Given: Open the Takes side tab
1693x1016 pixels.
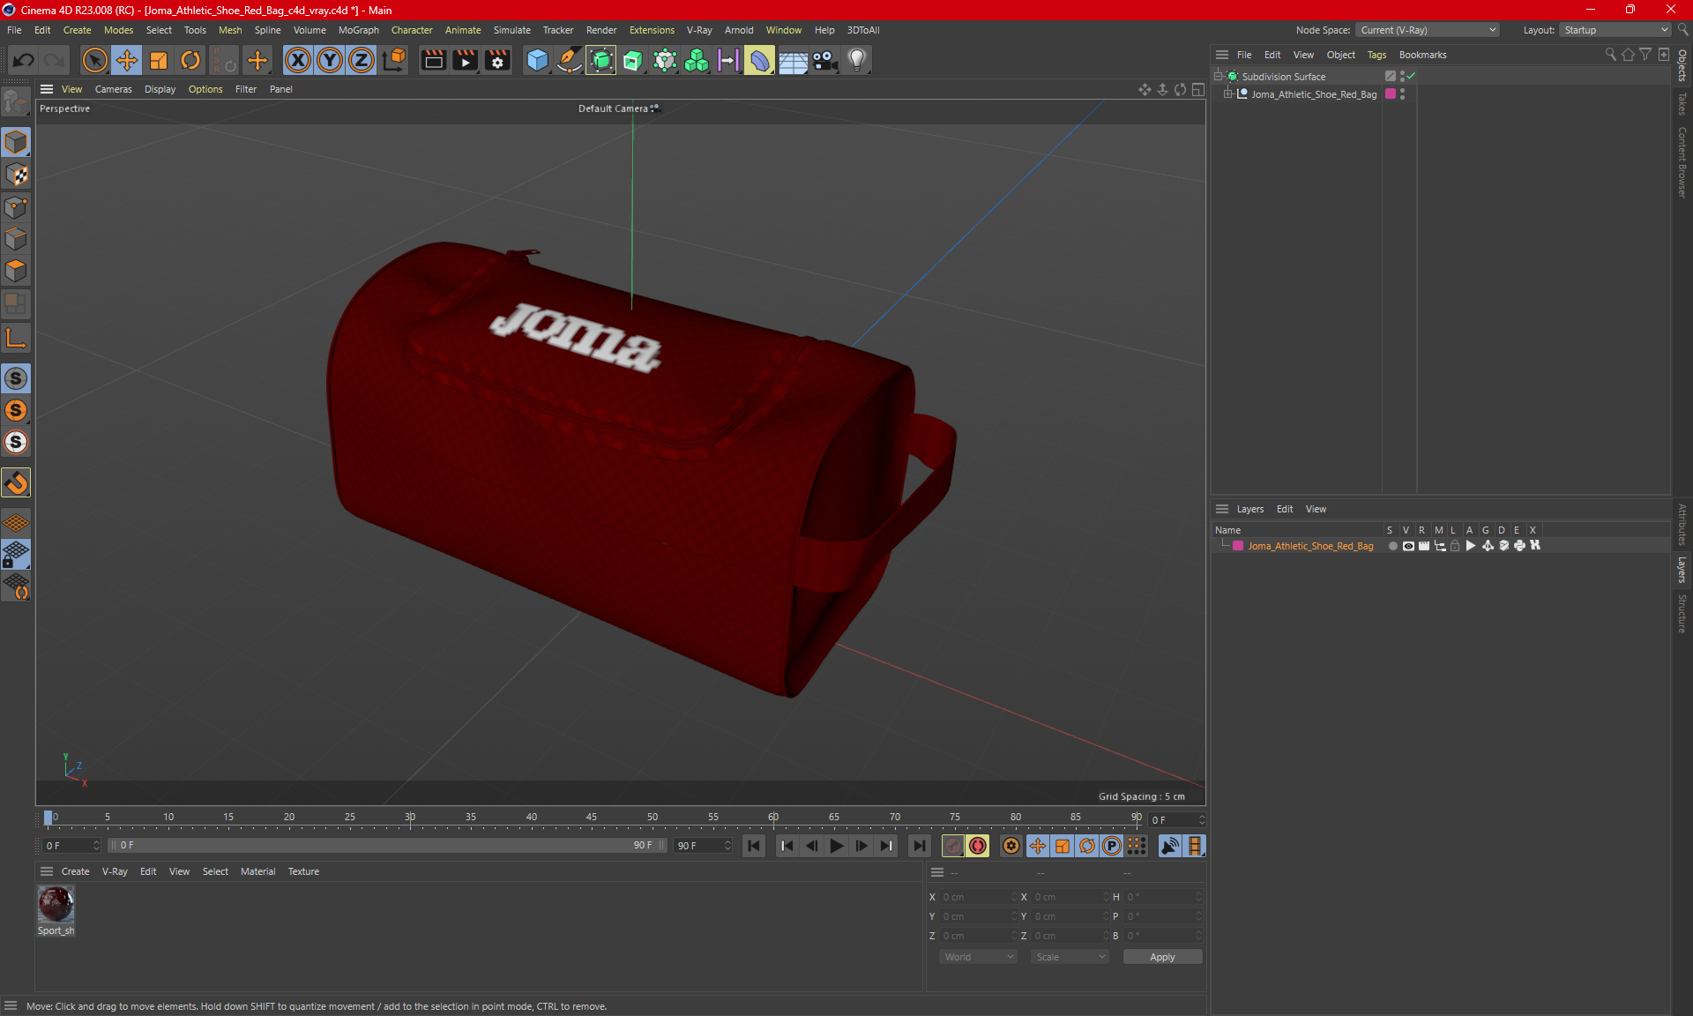Looking at the screenshot, I should (x=1682, y=103).
